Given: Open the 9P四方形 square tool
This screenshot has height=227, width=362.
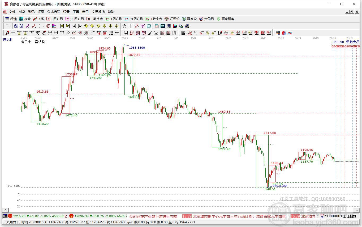Looking at the screenshot, I should pos(75,19).
